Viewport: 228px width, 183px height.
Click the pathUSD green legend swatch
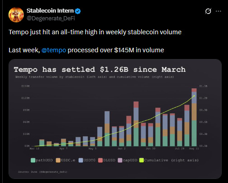pyautogui.click(x=33, y=160)
